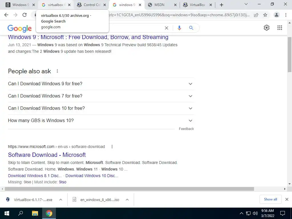Show hidden system tray icons
The image size is (292, 219).
point(241,213)
